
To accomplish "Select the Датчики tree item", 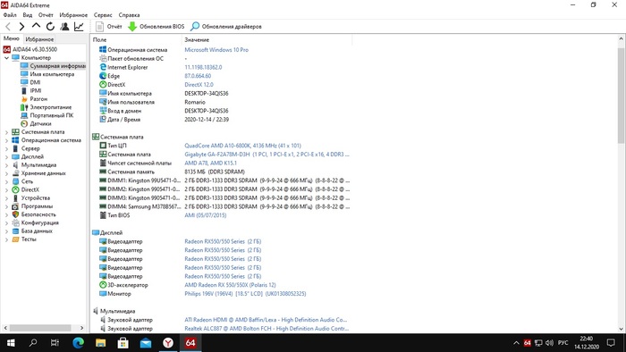I will click(x=36, y=123).
